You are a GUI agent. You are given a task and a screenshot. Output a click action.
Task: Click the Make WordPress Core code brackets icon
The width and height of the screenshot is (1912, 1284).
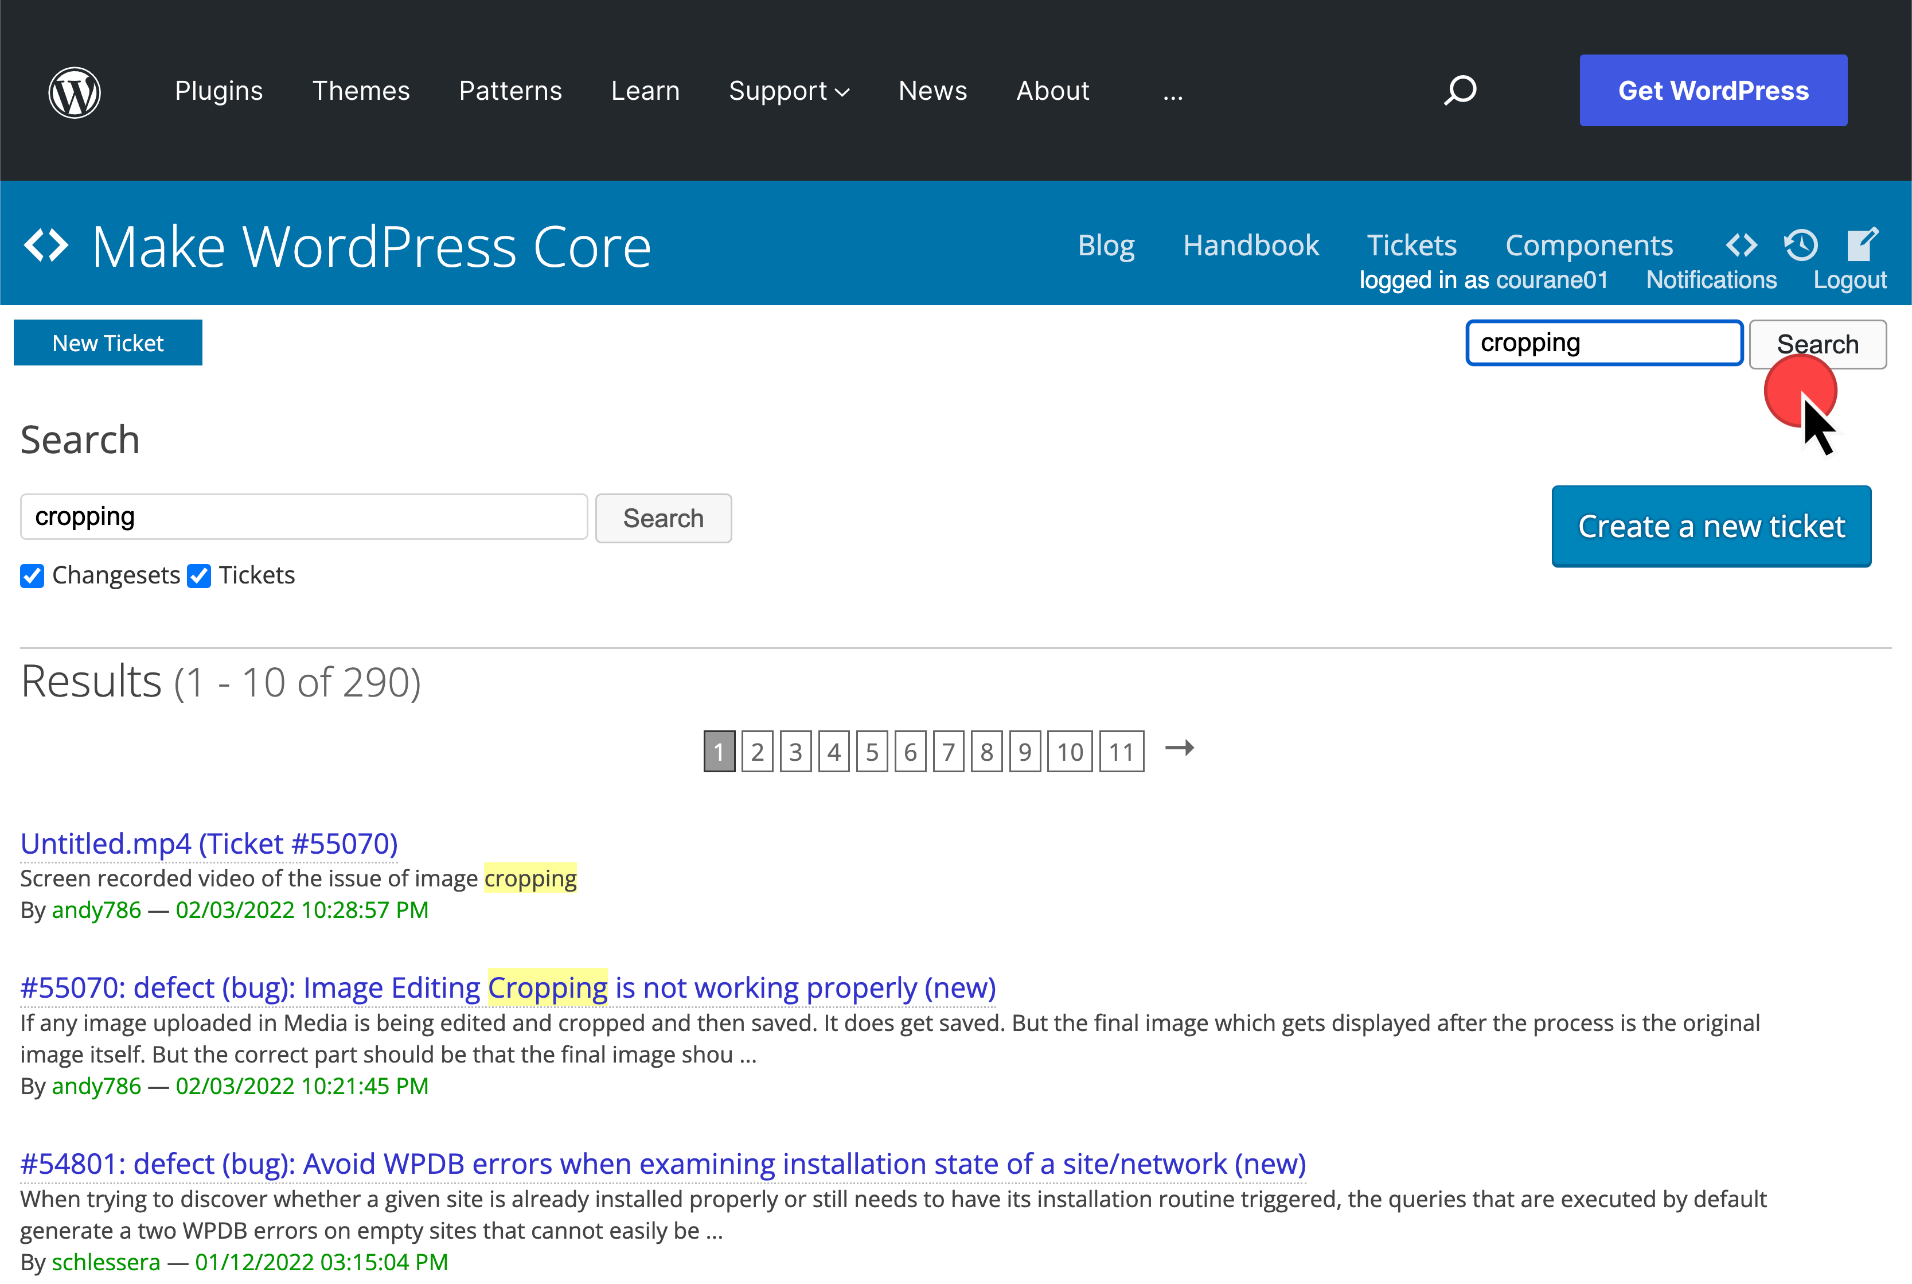[46, 246]
